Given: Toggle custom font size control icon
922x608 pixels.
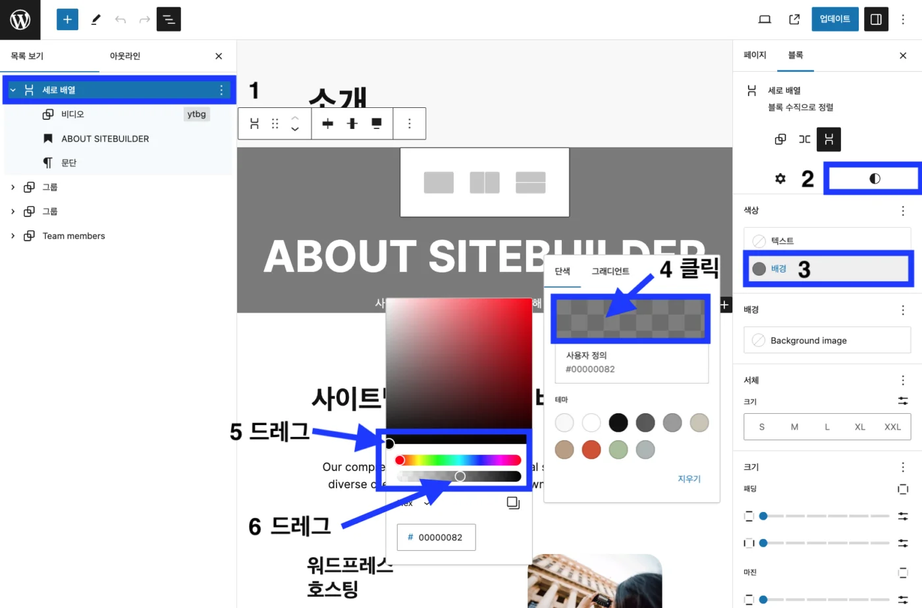Looking at the screenshot, I should click(x=903, y=401).
